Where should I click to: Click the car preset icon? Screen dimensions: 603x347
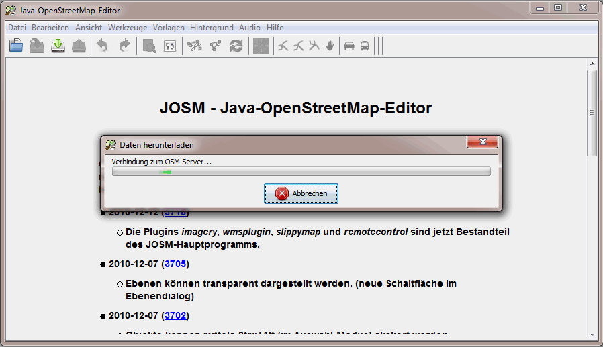[349, 46]
